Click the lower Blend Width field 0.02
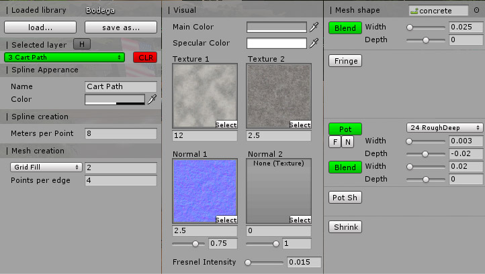Image resolution: width=485 pixels, height=274 pixels. pos(466,166)
